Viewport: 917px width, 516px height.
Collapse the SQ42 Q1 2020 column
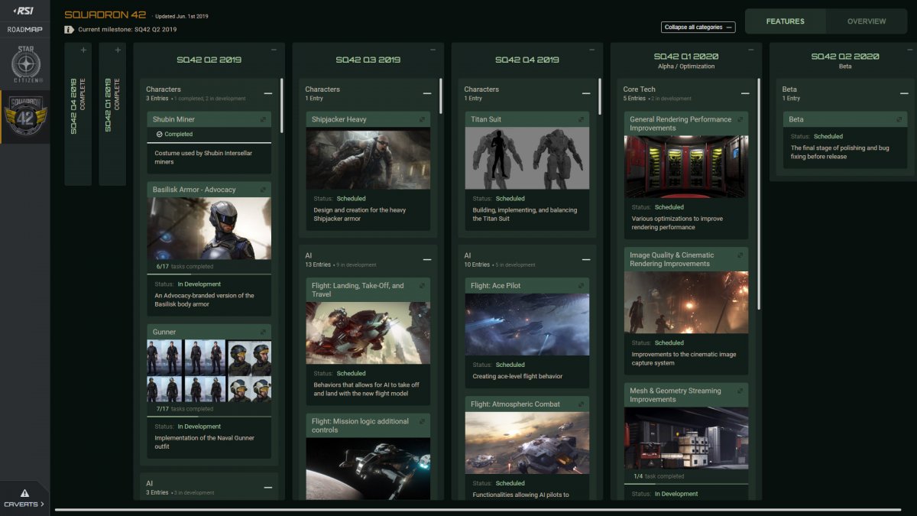(751, 50)
